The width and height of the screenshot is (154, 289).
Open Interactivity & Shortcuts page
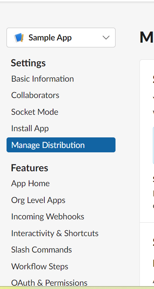tap(55, 233)
